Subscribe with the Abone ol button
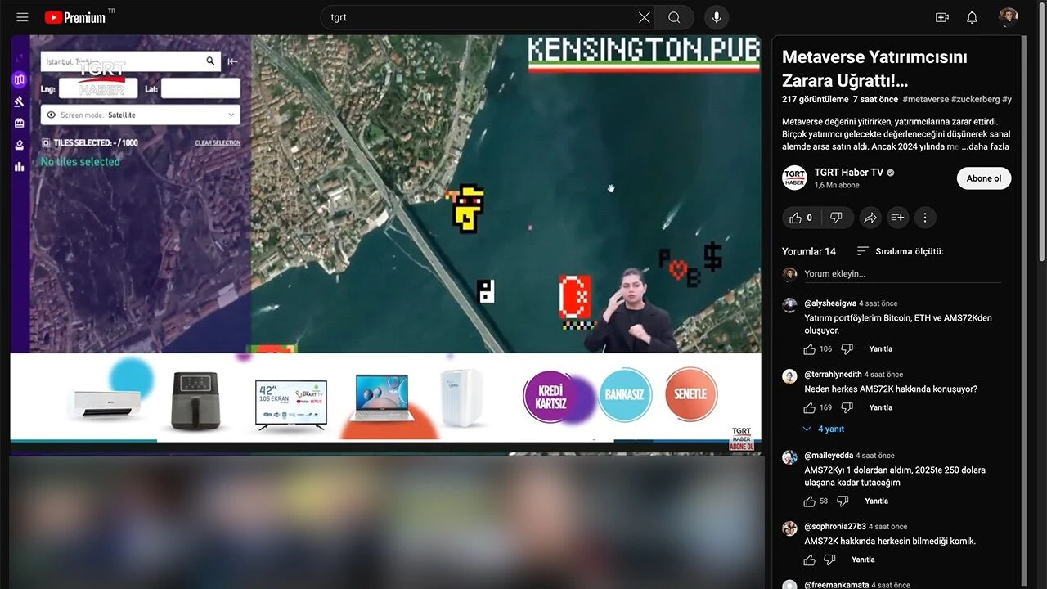 pyautogui.click(x=983, y=178)
